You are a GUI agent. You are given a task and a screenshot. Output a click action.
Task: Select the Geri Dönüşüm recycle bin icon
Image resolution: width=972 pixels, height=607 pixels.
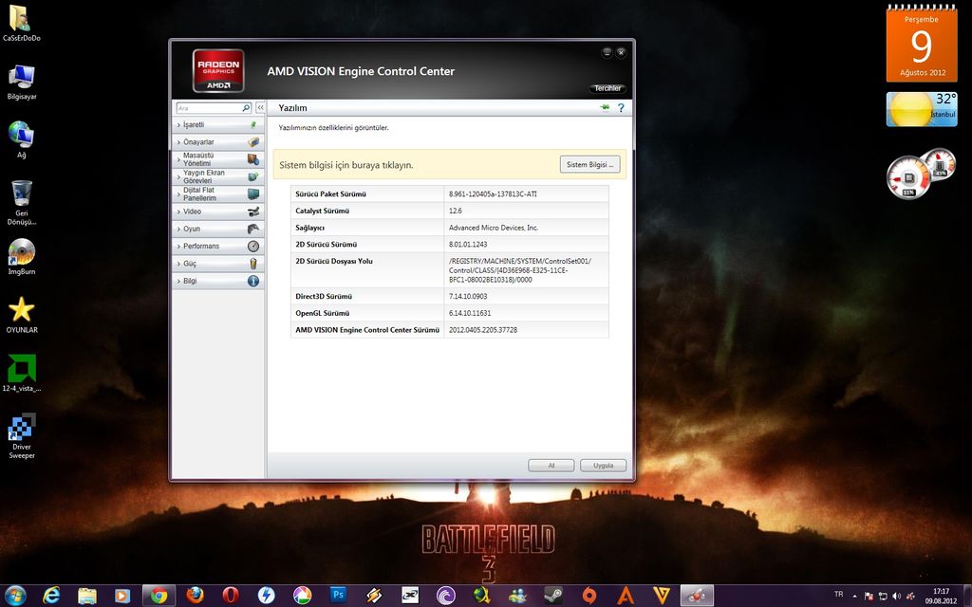22,203
